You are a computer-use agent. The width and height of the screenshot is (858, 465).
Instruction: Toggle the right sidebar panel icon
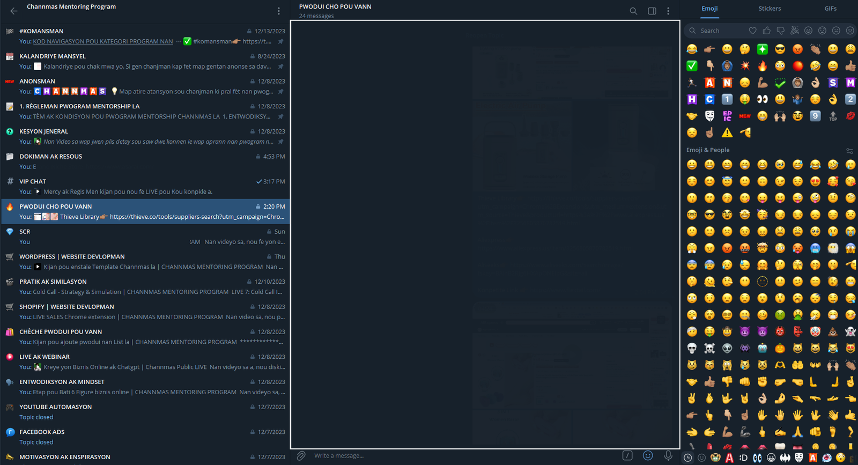click(652, 11)
